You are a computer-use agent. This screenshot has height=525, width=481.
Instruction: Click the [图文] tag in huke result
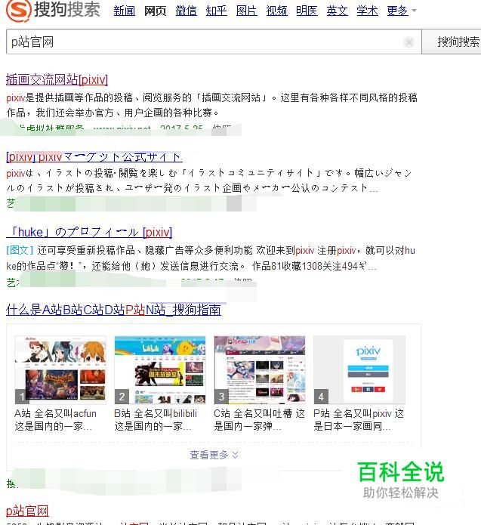(20, 250)
